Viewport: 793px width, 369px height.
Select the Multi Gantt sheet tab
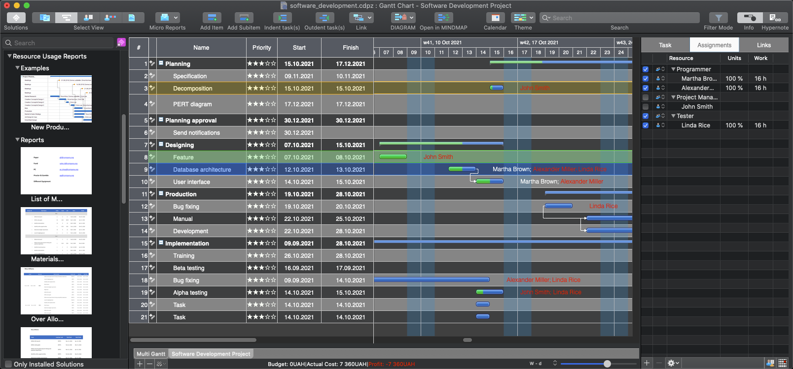(151, 354)
